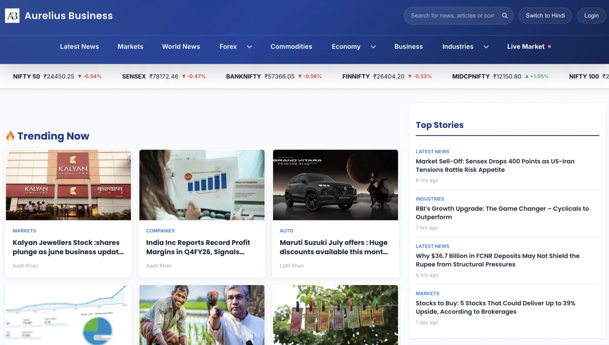This screenshot has width=609, height=345.
Task: Click the search magnifier icon
Action: 505,16
